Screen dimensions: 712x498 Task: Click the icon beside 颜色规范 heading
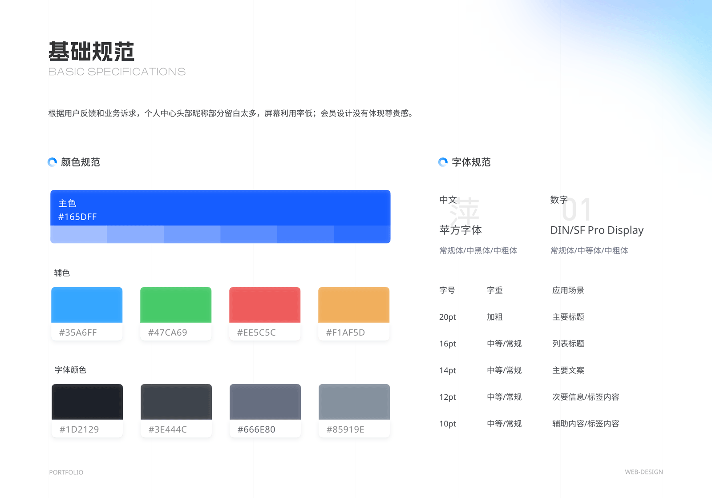pyautogui.click(x=52, y=162)
